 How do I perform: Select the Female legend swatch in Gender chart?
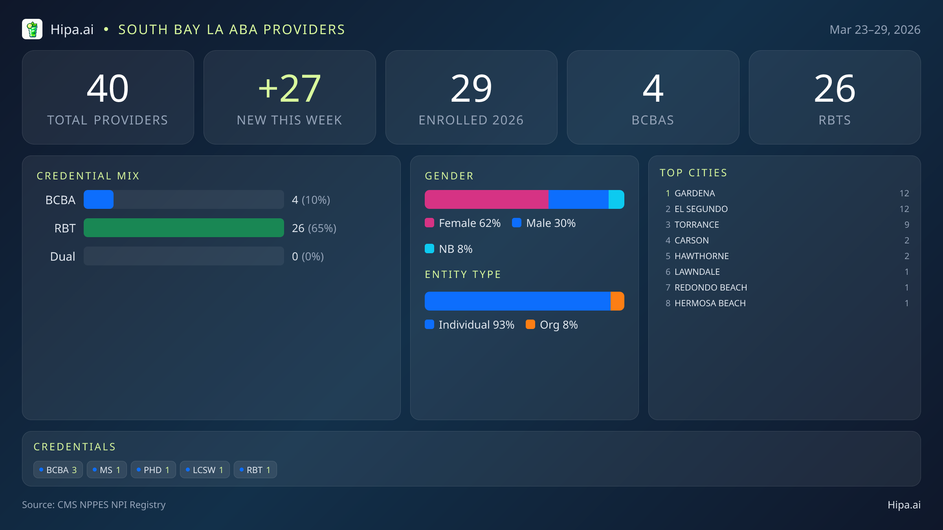tap(430, 223)
